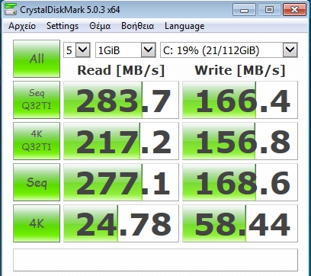Start the Seq Q32T1 test
The image size is (311, 276).
37,100
